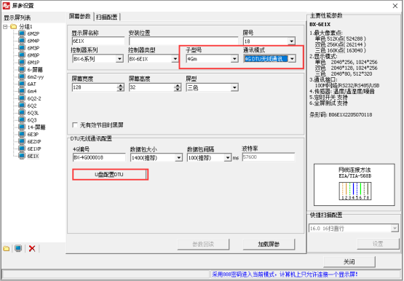This screenshot has width=404, height=281.
Task: Switch to the 扫描配置 tab
Action: point(107,17)
